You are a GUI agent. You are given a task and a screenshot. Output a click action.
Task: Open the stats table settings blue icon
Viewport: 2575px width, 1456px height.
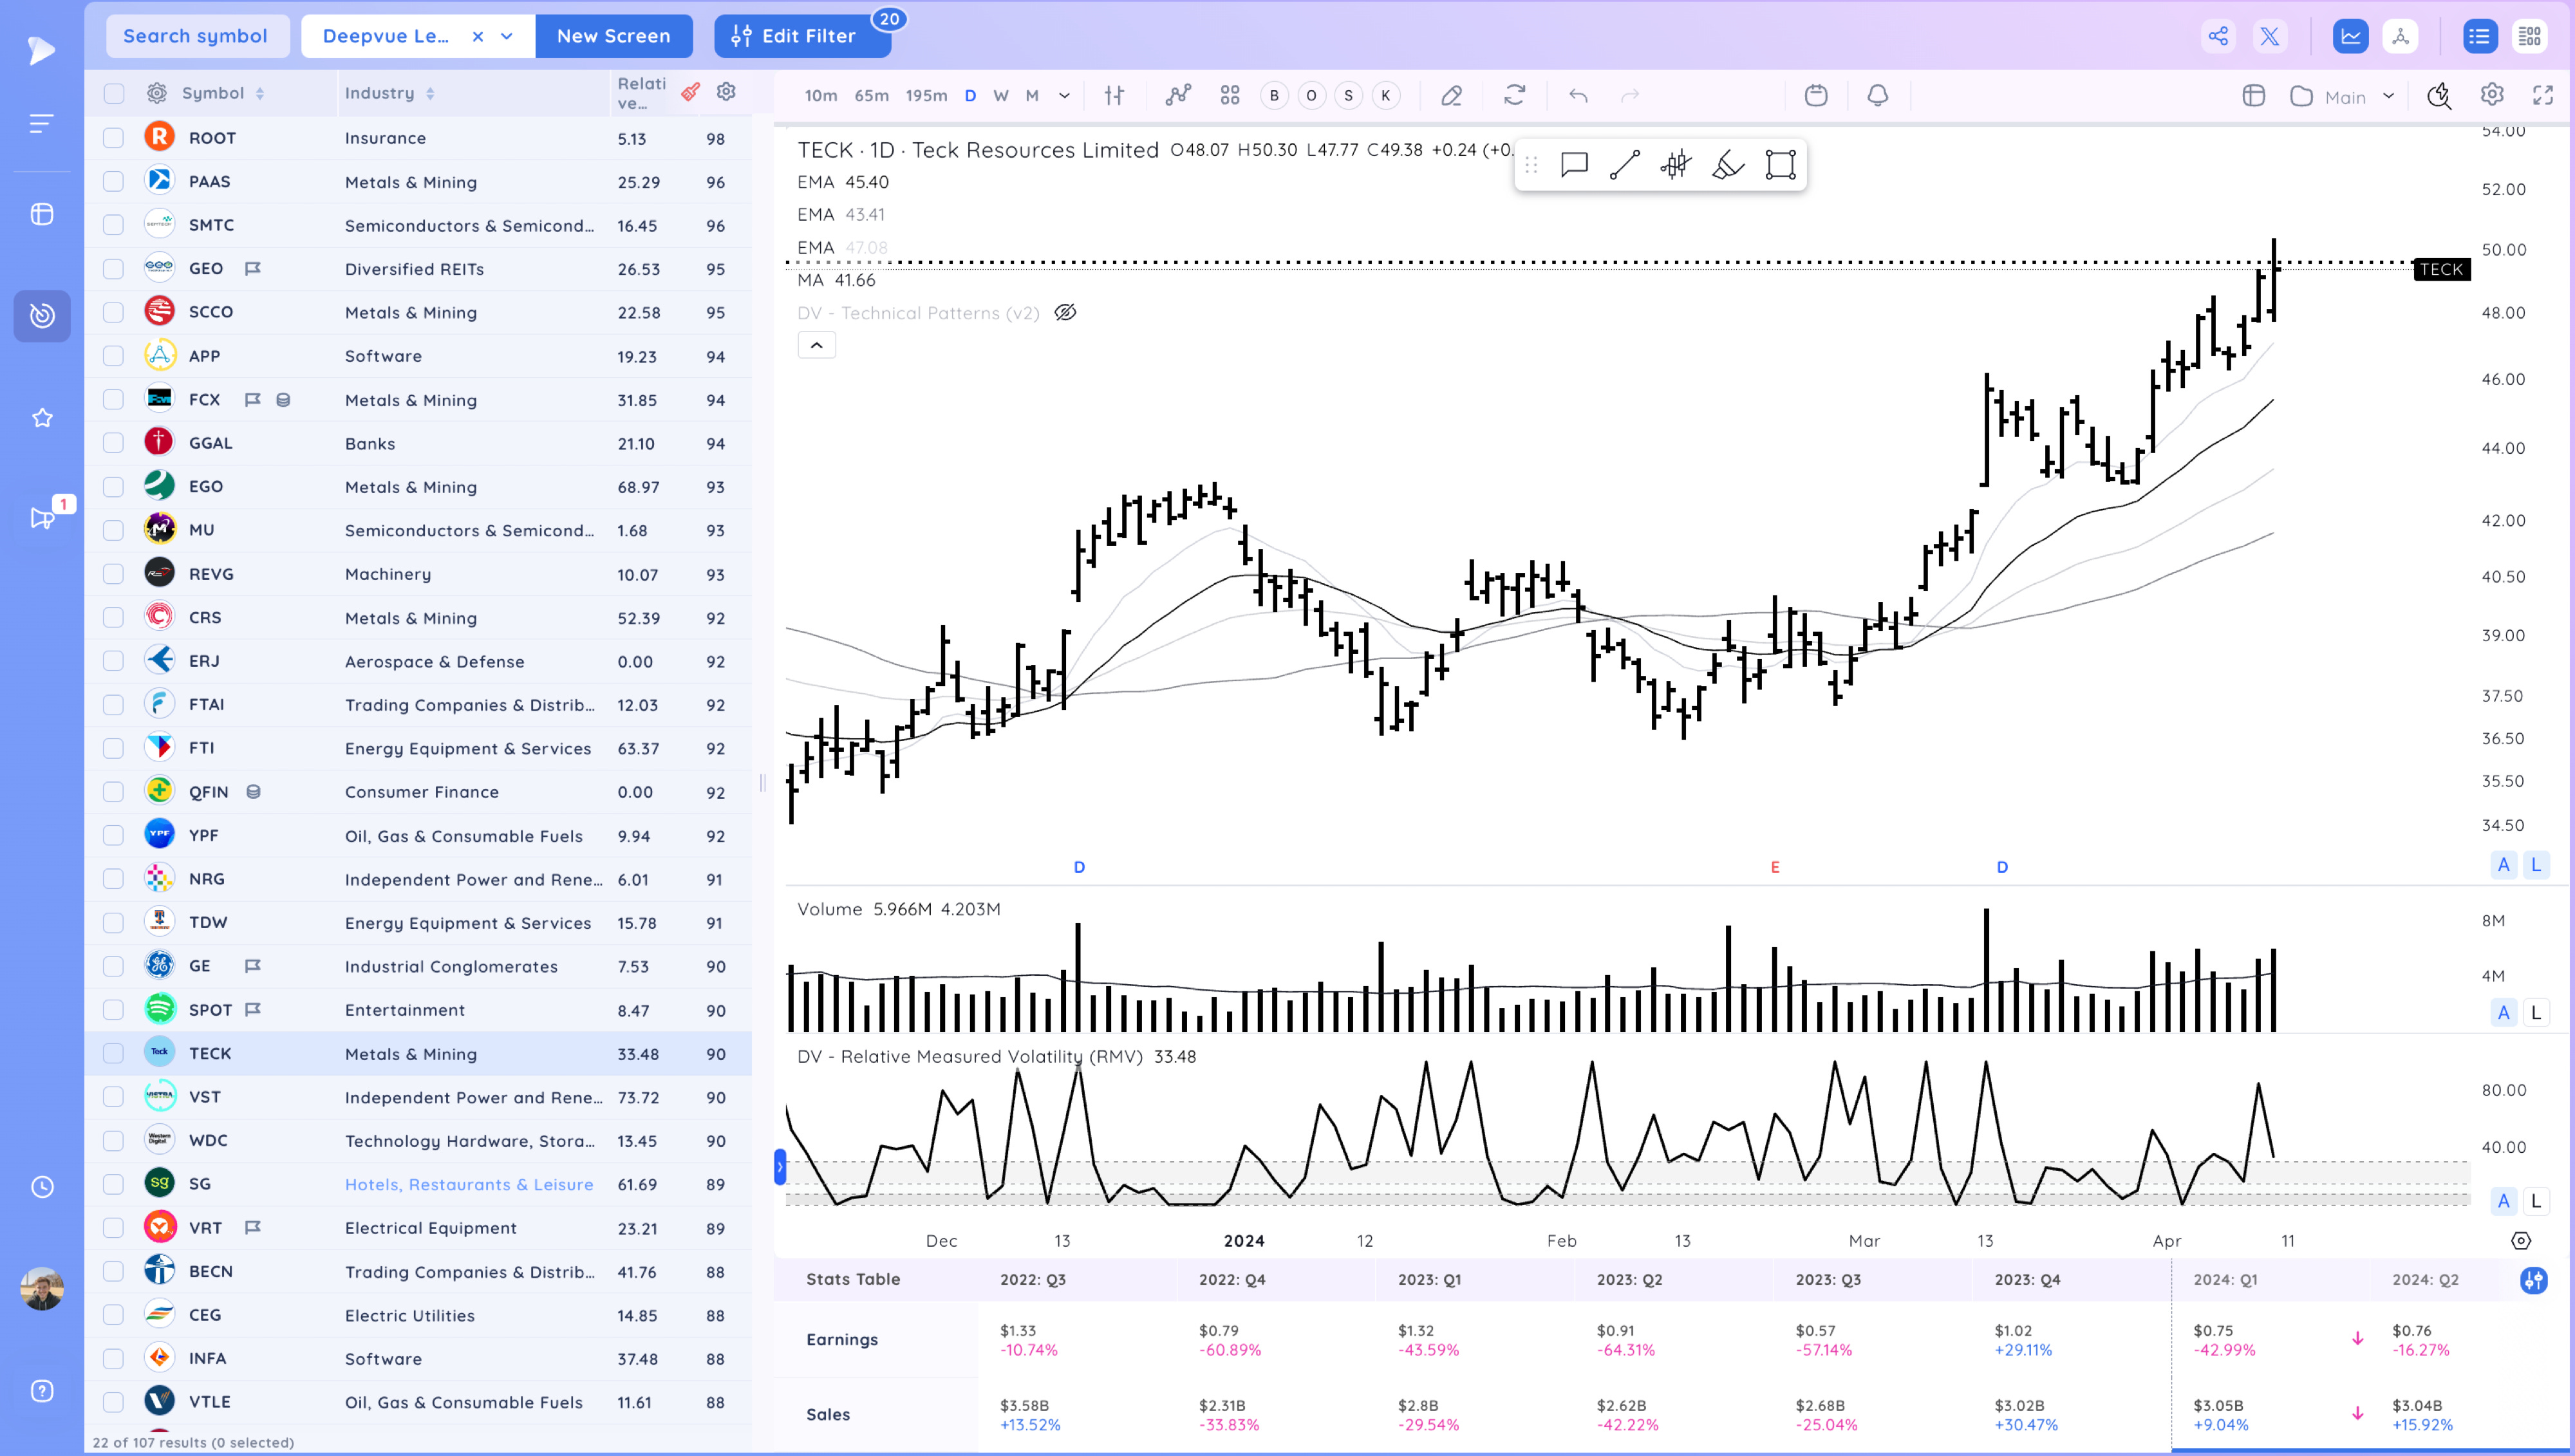tap(2533, 1280)
